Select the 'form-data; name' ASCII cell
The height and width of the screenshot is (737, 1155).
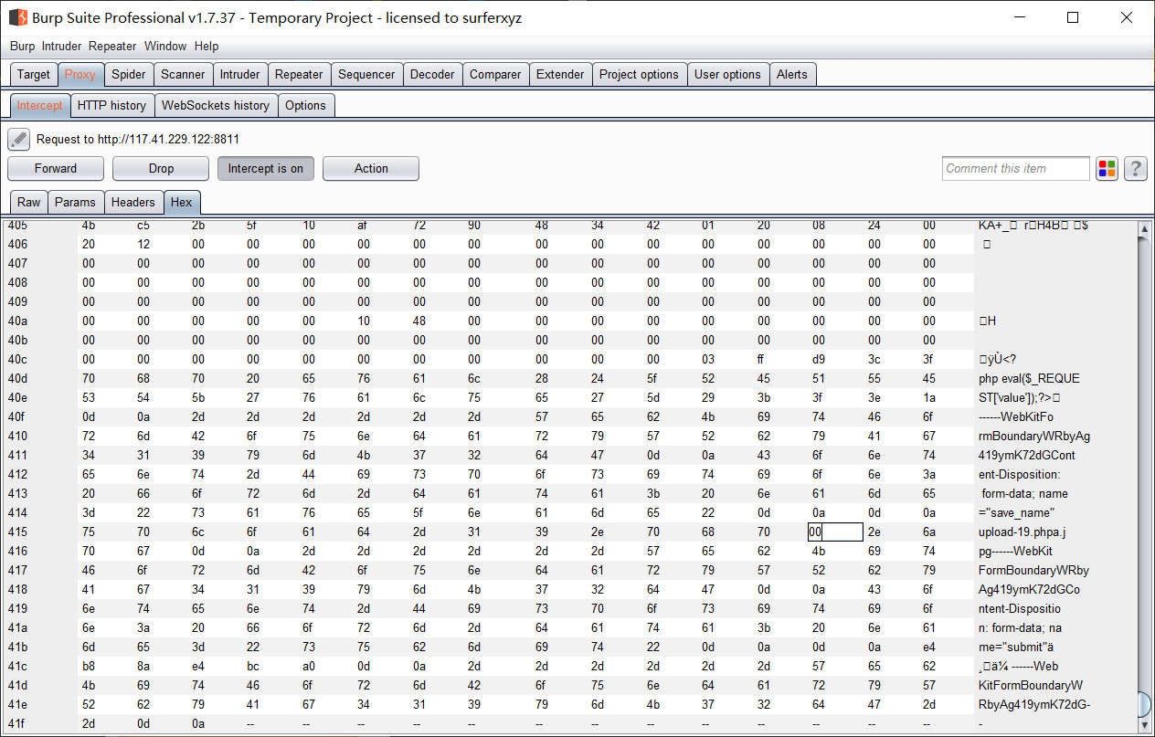(1023, 493)
